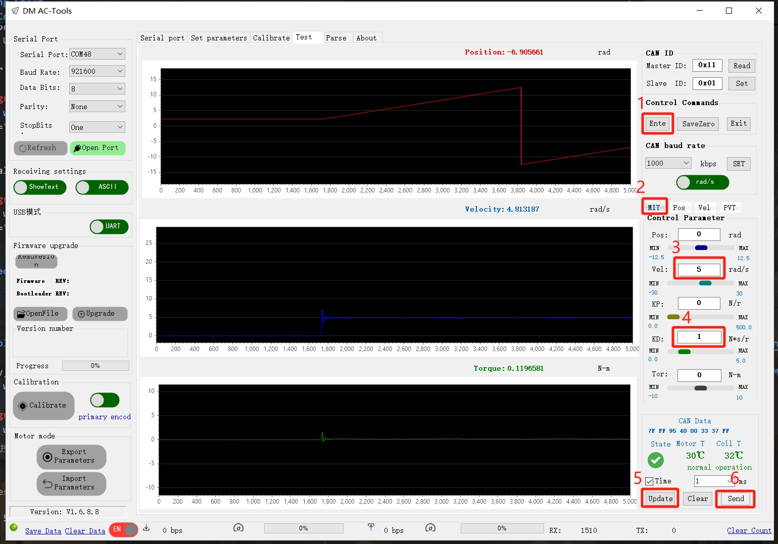Click the download rate arrow icon
Image resolution: width=778 pixels, height=544 pixels.
(146, 527)
